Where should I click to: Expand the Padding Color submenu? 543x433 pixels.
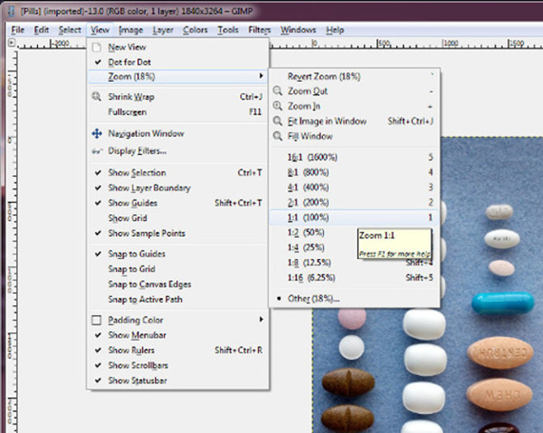pos(261,320)
